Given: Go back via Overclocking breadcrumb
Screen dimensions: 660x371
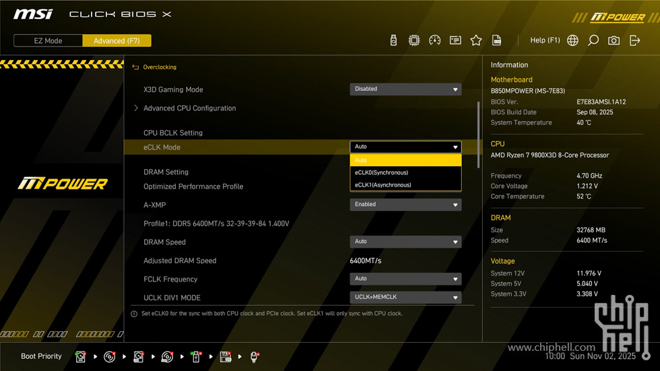Looking at the screenshot, I should pyautogui.click(x=159, y=67).
